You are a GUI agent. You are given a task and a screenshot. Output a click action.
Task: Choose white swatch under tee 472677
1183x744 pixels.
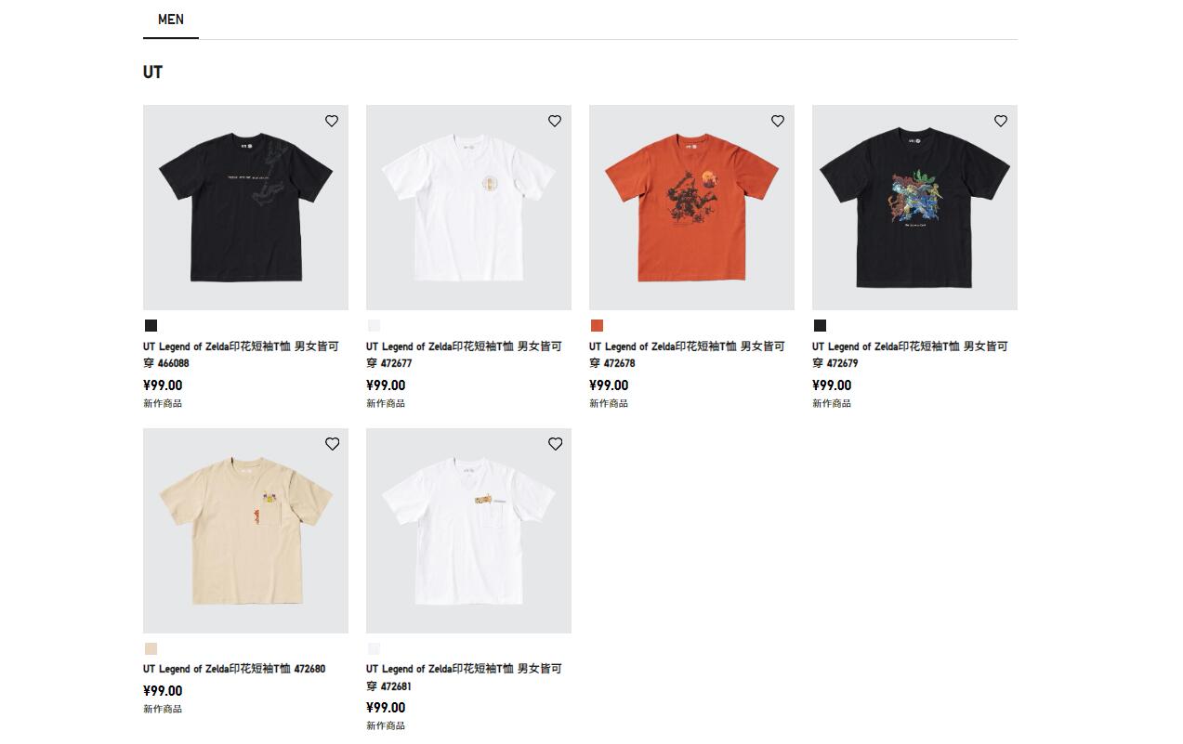coord(374,326)
